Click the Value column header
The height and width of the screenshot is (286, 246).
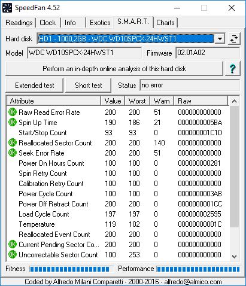(x=113, y=101)
